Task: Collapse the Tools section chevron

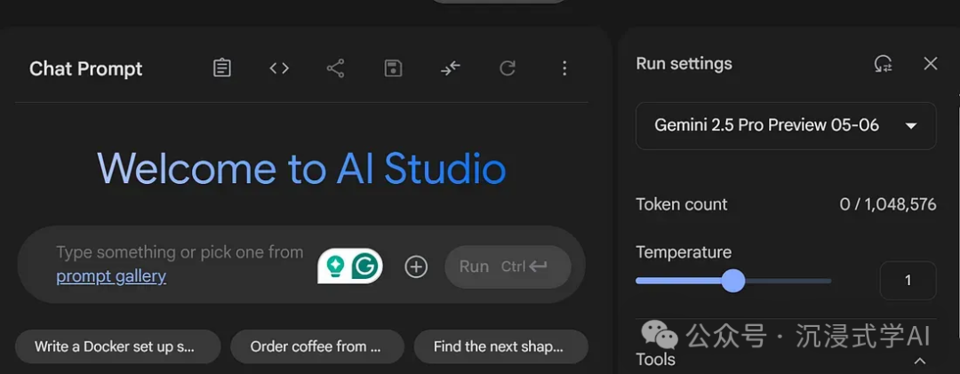Action: [x=920, y=362]
